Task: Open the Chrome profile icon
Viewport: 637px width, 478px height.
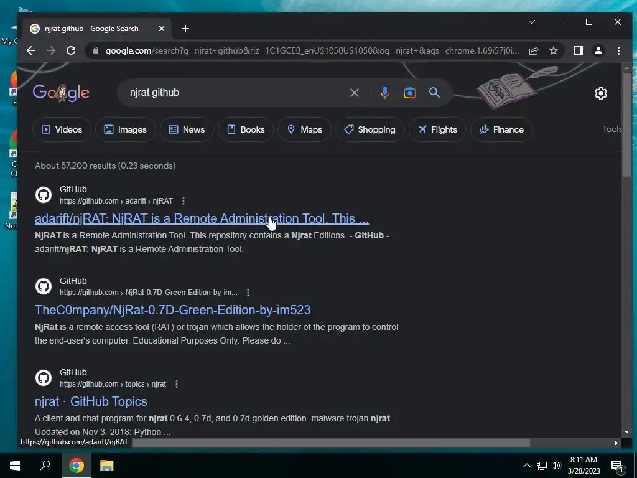Action: point(598,50)
